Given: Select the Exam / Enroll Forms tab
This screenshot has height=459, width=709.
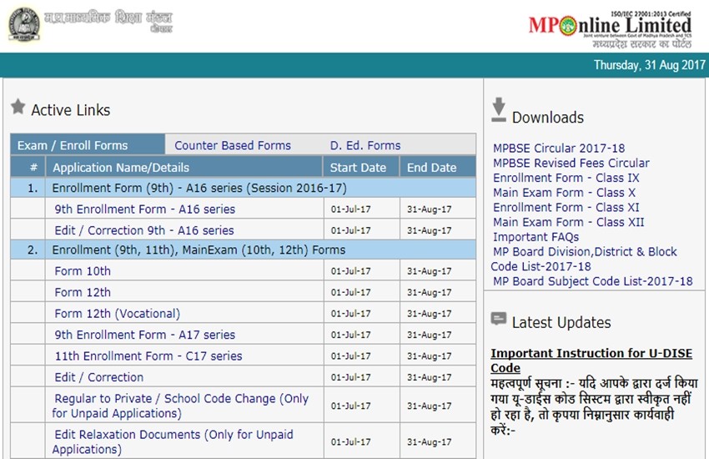Looking at the screenshot, I should click(73, 145).
